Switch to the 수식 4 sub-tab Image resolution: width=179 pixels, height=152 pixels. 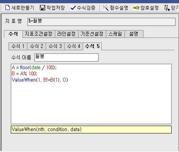tap(73, 46)
